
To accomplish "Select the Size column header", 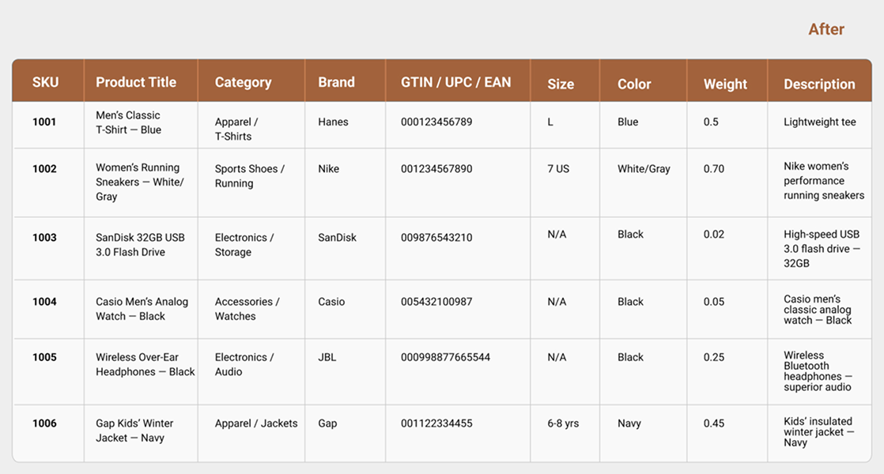I will pyautogui.click(x=561, y=84).
